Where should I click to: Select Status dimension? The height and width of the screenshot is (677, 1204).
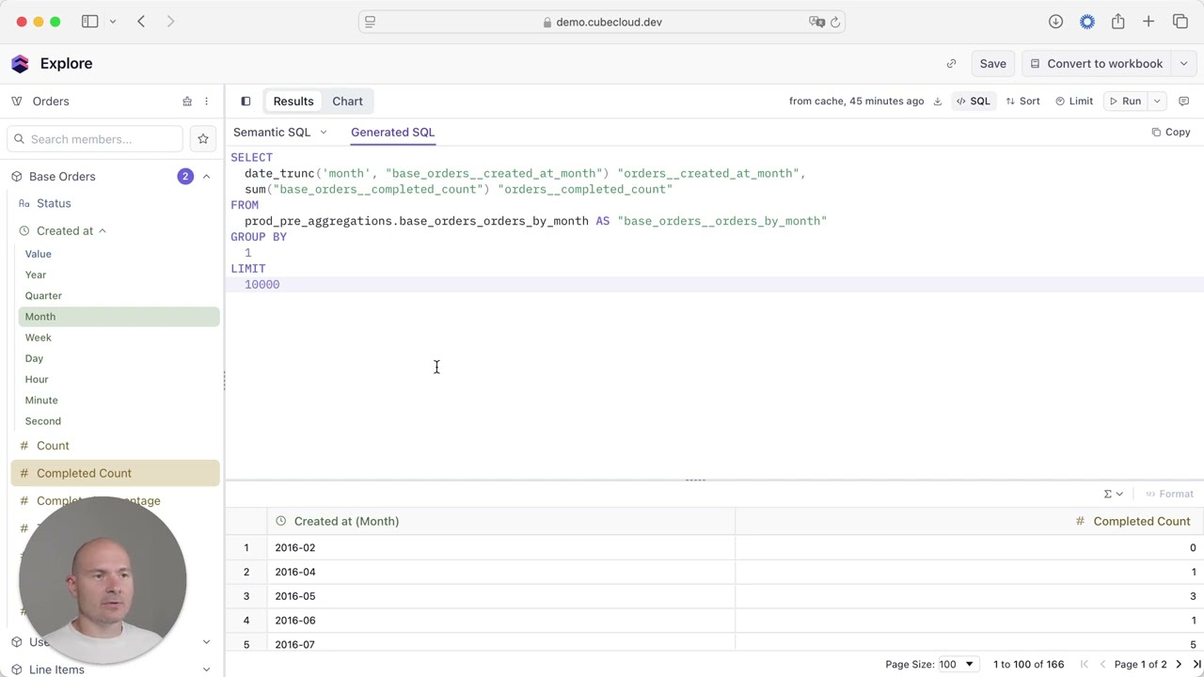54,203
